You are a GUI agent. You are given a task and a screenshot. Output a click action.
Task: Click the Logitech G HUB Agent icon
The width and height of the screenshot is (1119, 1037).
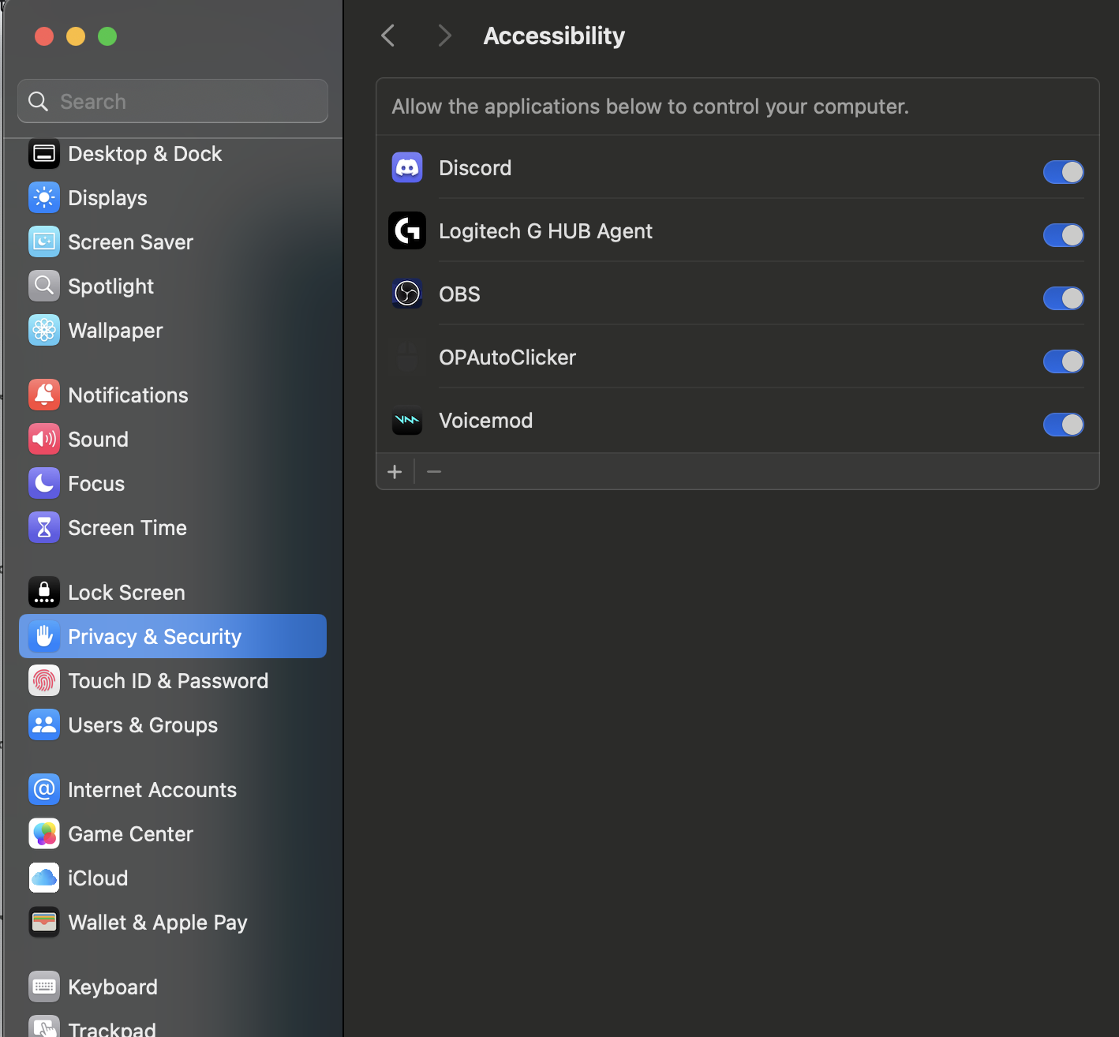pyautogui.click(x=407, y=231)
